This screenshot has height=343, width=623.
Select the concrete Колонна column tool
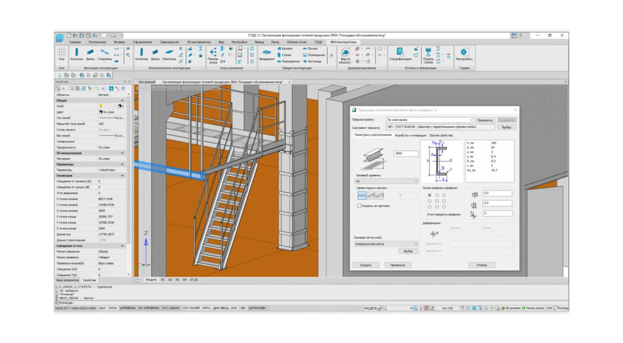click(76, 54)
